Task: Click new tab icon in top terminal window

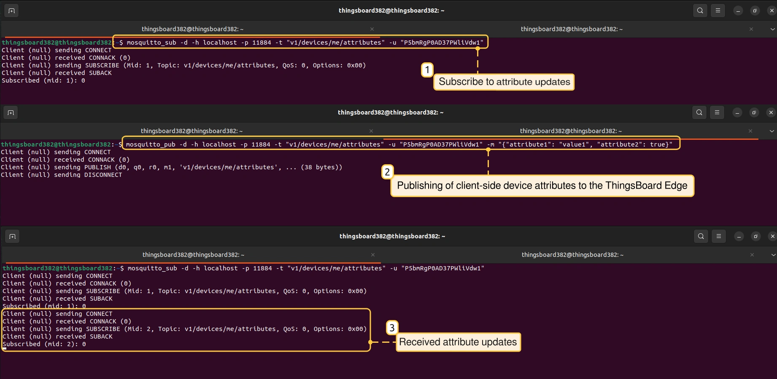Action: pyautogui.click(x=11, y=11)
